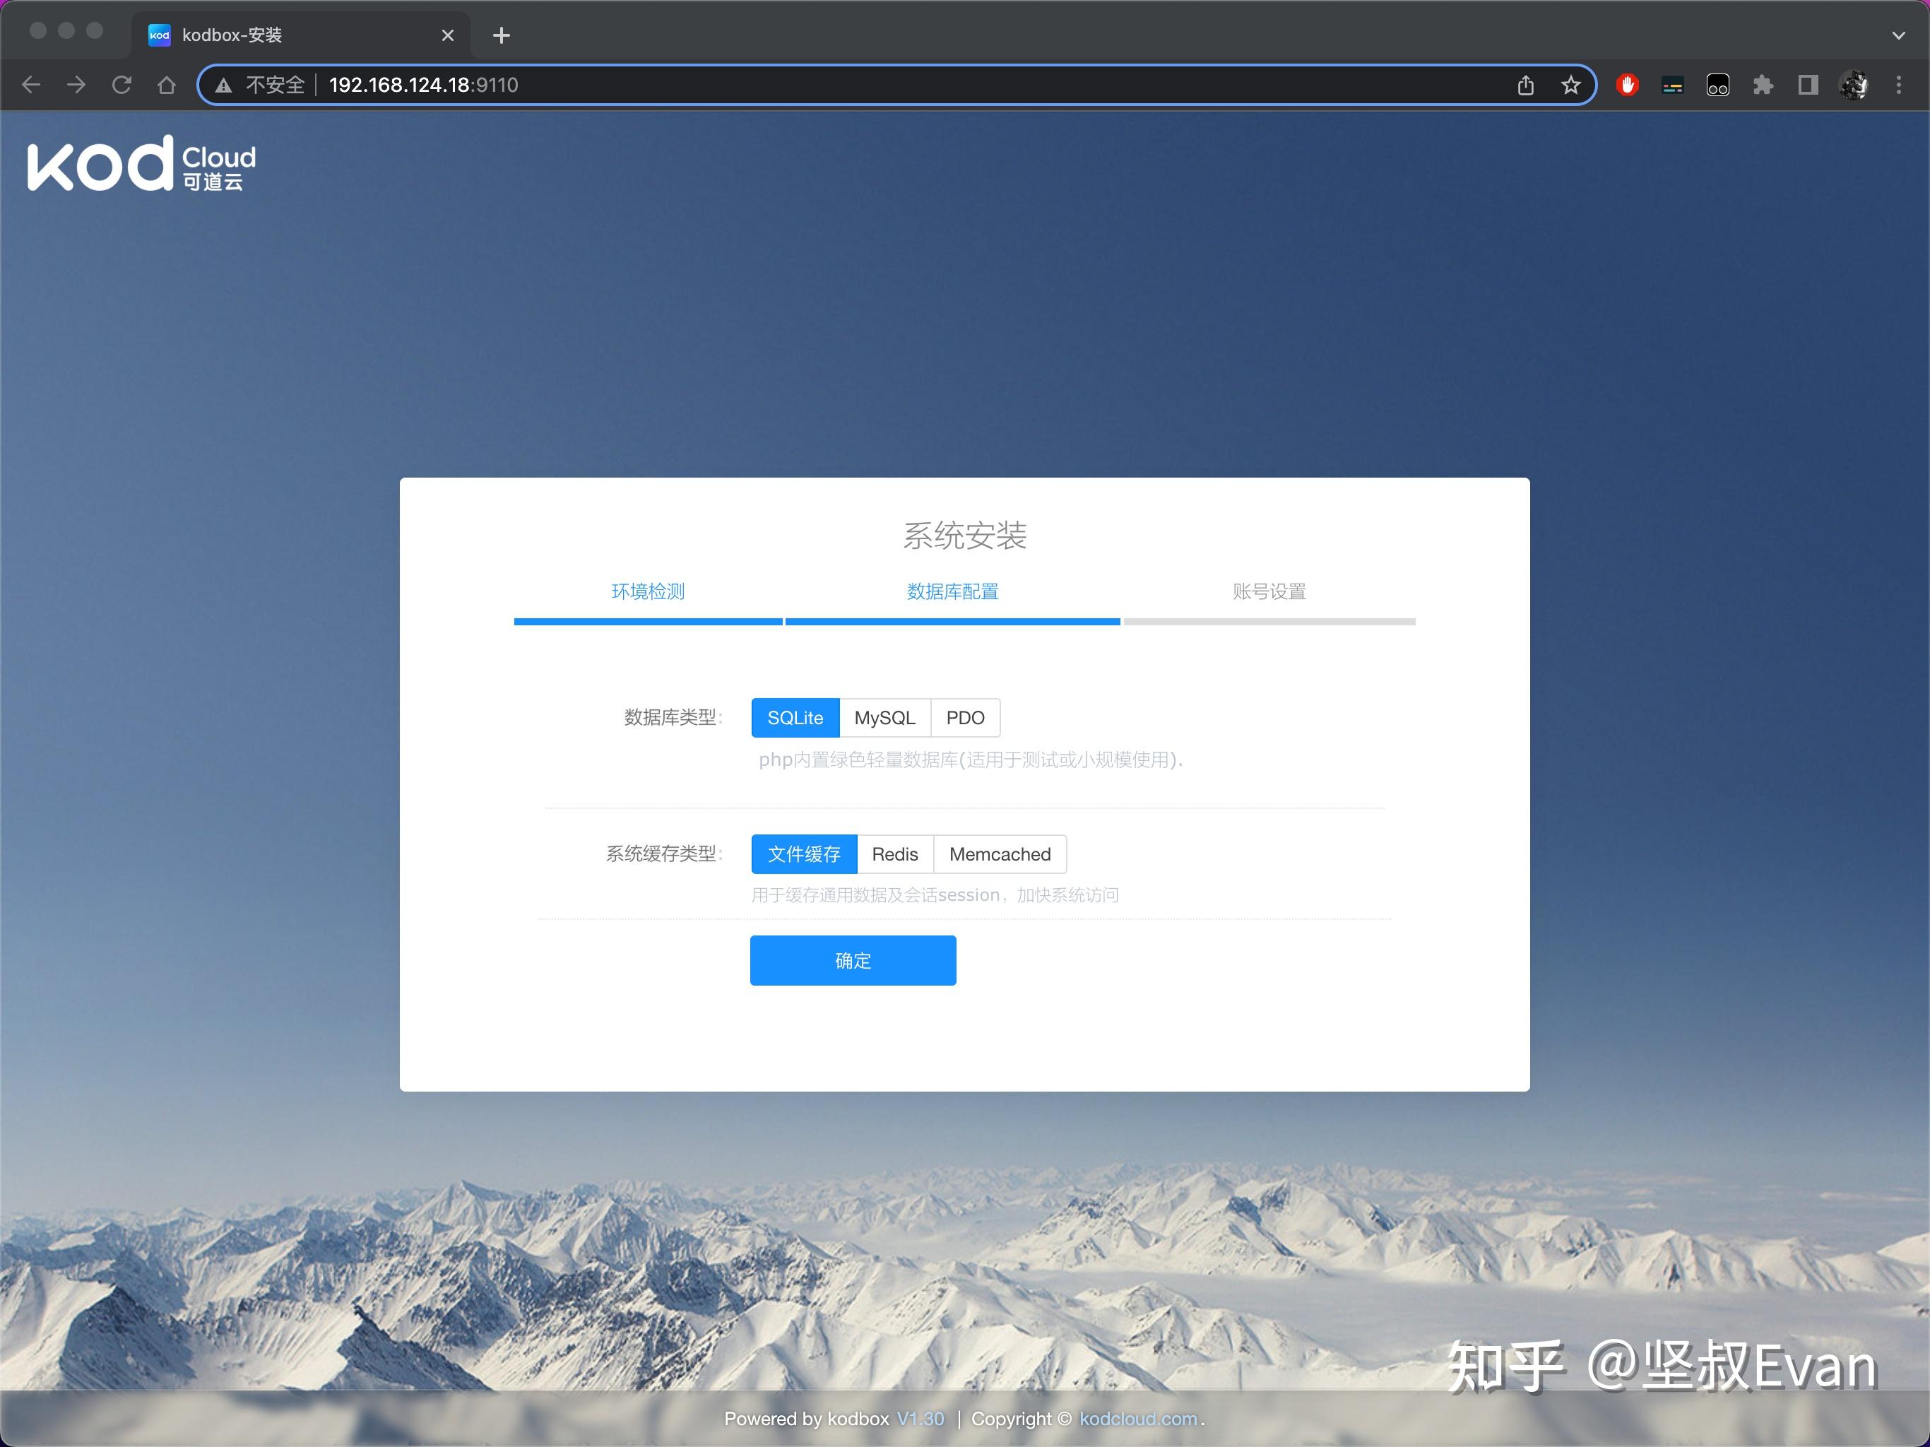Open the page share icon
The width and height of the screenshot is (1930, 1447).
pyautogui.click(x=1525, y=85)
